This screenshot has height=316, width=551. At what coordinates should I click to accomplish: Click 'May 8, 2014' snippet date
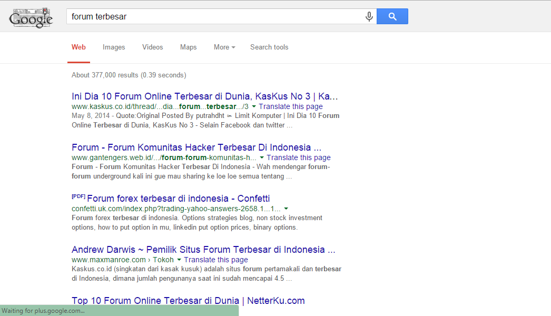91,116
